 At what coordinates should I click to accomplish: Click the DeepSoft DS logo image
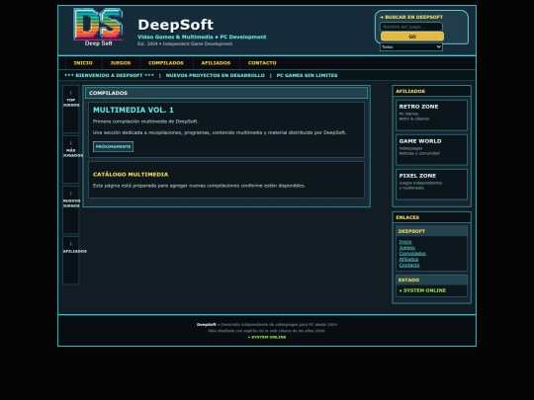click(98, 28)
